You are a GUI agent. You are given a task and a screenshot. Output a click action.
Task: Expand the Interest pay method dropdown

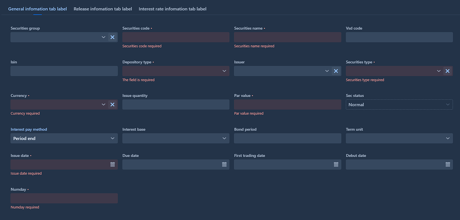coord(64,138)
